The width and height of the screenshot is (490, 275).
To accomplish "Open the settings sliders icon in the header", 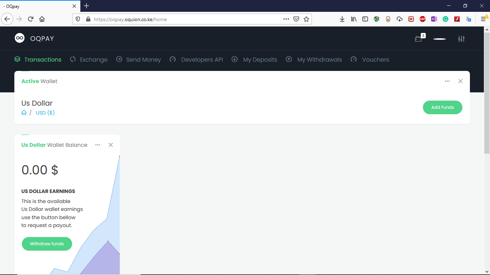I will (x=461, y=39).
